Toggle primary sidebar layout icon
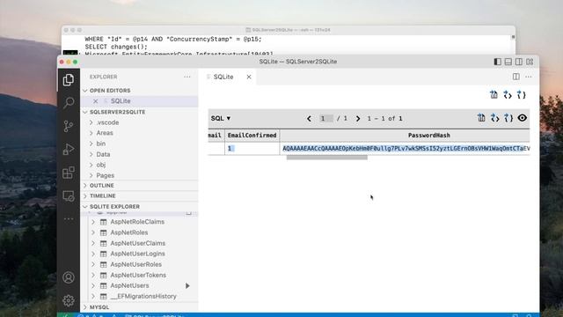The height and width of the screenshot is (317, 563). point(497,62)
